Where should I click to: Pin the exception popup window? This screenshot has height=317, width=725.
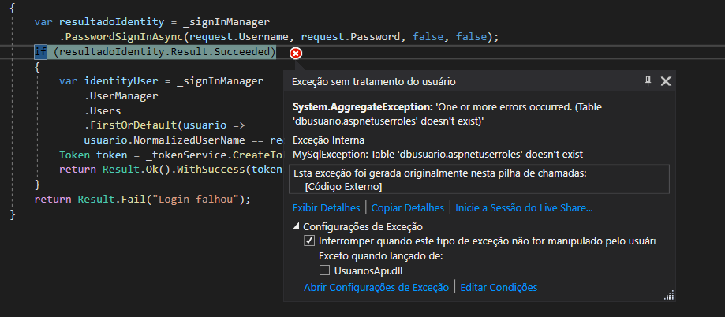coord(648,81)
